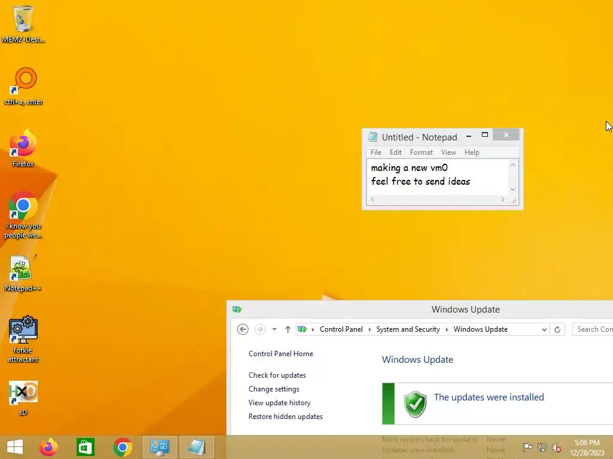Viewport: 613px width, 459px height.
Task: Open Notepad Edit menu
Action: 396,152
